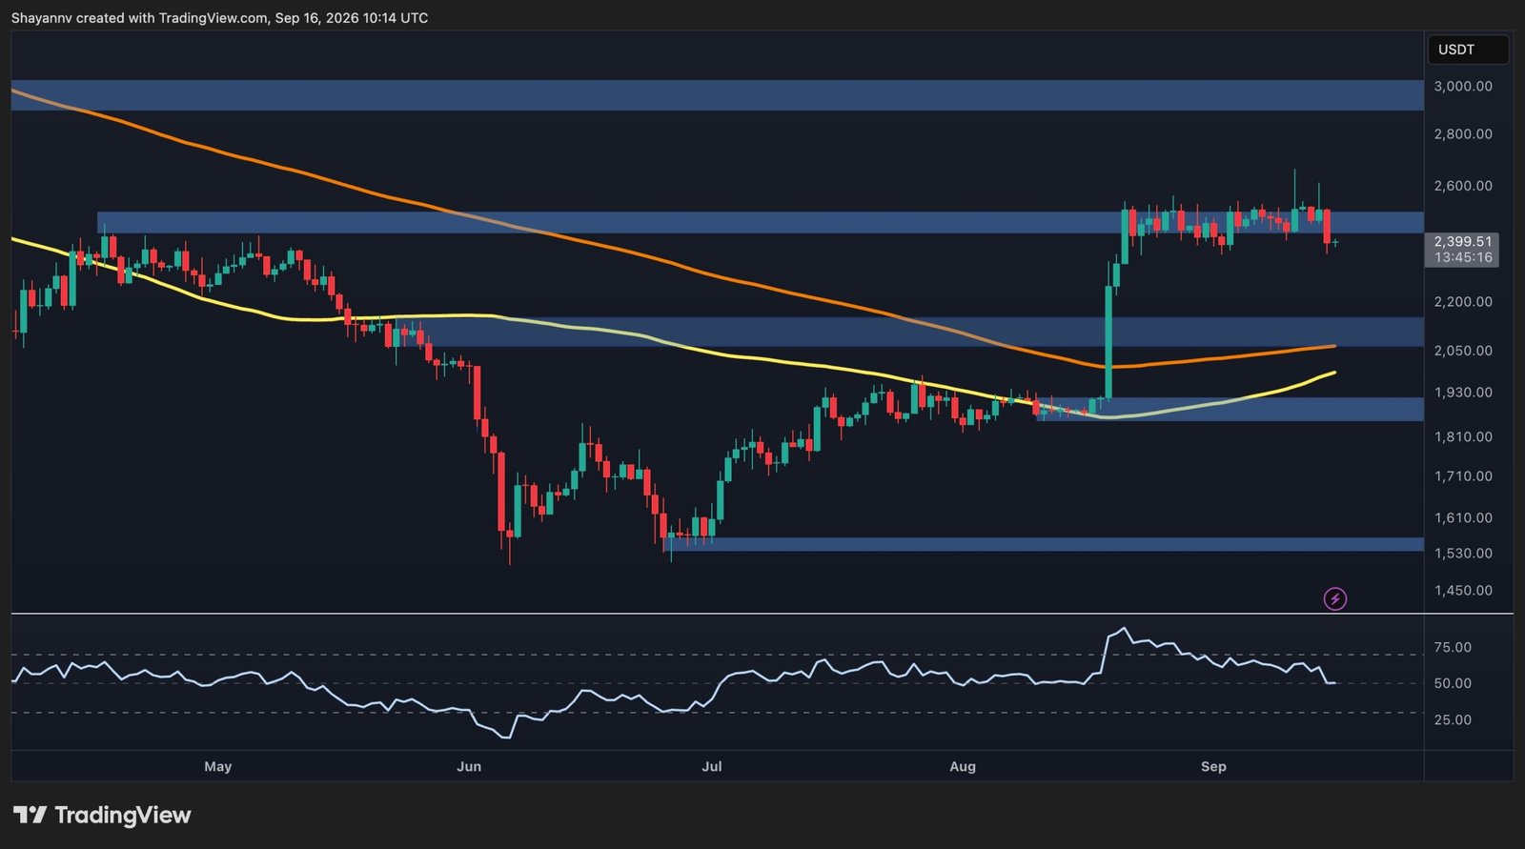Click the Jun label on time axis

469,767
